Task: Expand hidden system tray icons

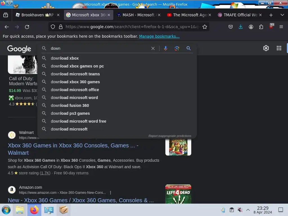Action: pos(248,210)
